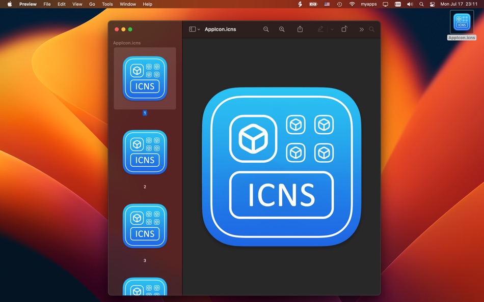Open the keyboard viewer menu bar icon
The image size is (484, 302).
397,4
